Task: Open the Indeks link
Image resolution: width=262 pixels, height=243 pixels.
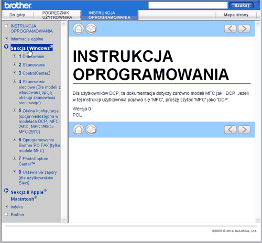Action: [17, 207]
